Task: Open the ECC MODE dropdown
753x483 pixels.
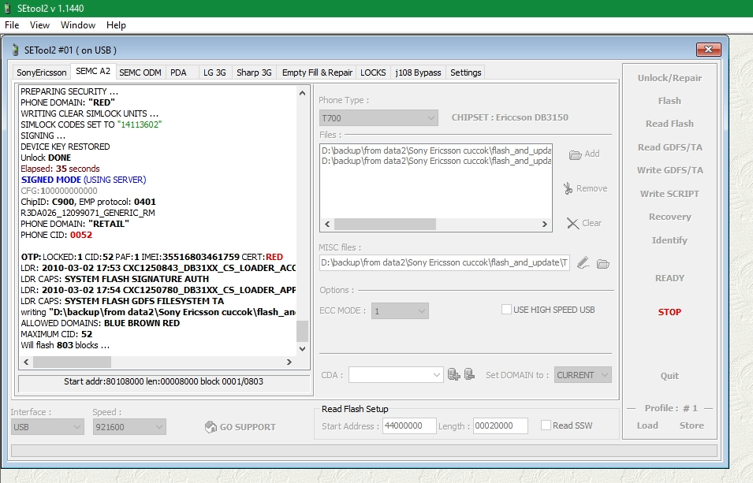Action: coord(400,310)
